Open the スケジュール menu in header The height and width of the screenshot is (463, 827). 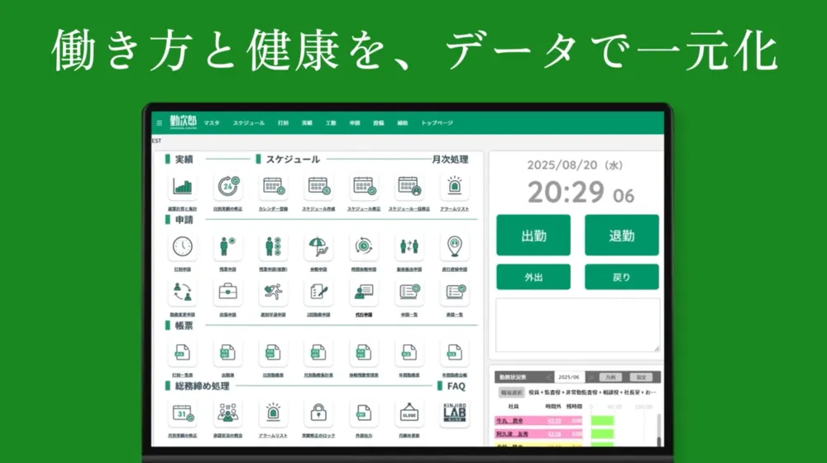point(248,123)
